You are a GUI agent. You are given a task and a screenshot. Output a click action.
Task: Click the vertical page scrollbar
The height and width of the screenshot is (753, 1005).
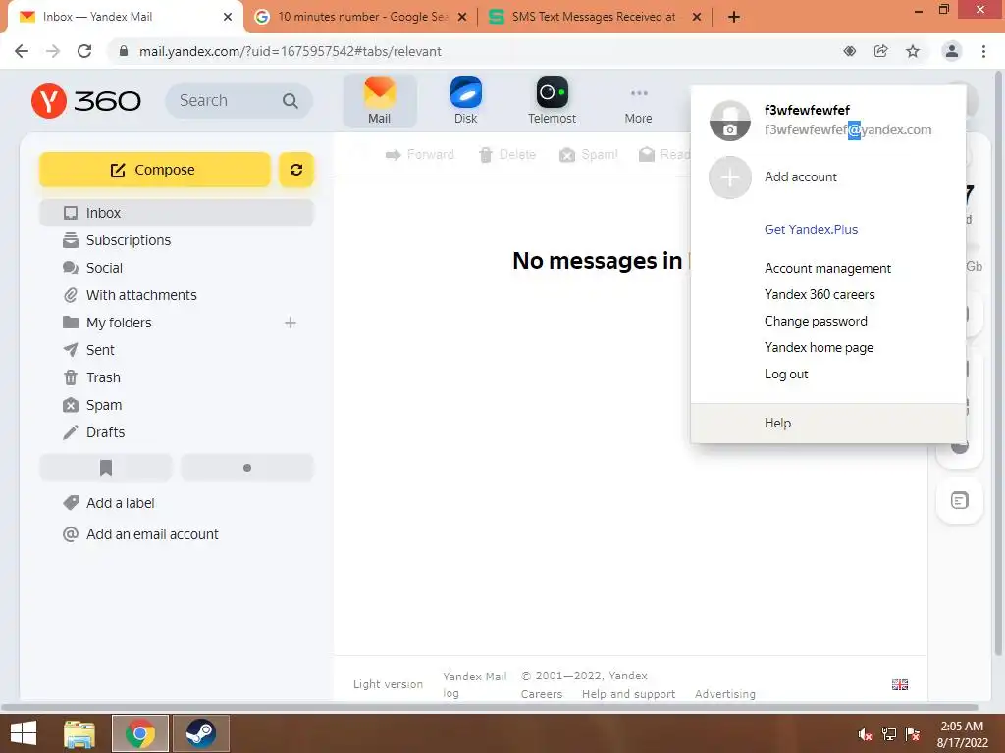pyautogui.click(x=998, y=363)
